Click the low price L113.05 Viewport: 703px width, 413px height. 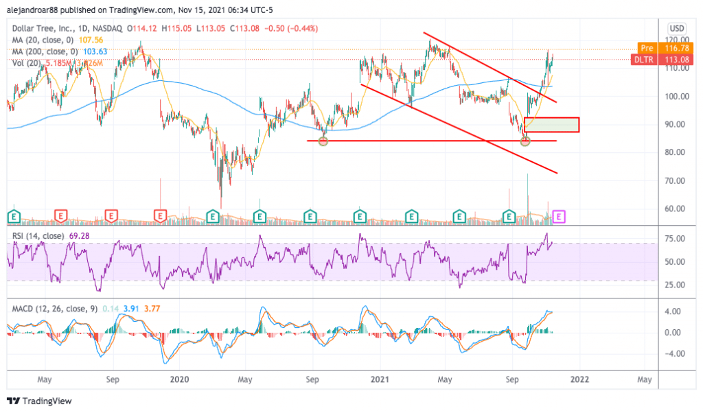coord(211,28)
